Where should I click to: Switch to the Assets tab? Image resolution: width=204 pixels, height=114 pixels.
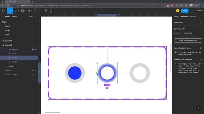tap(15, 16)
